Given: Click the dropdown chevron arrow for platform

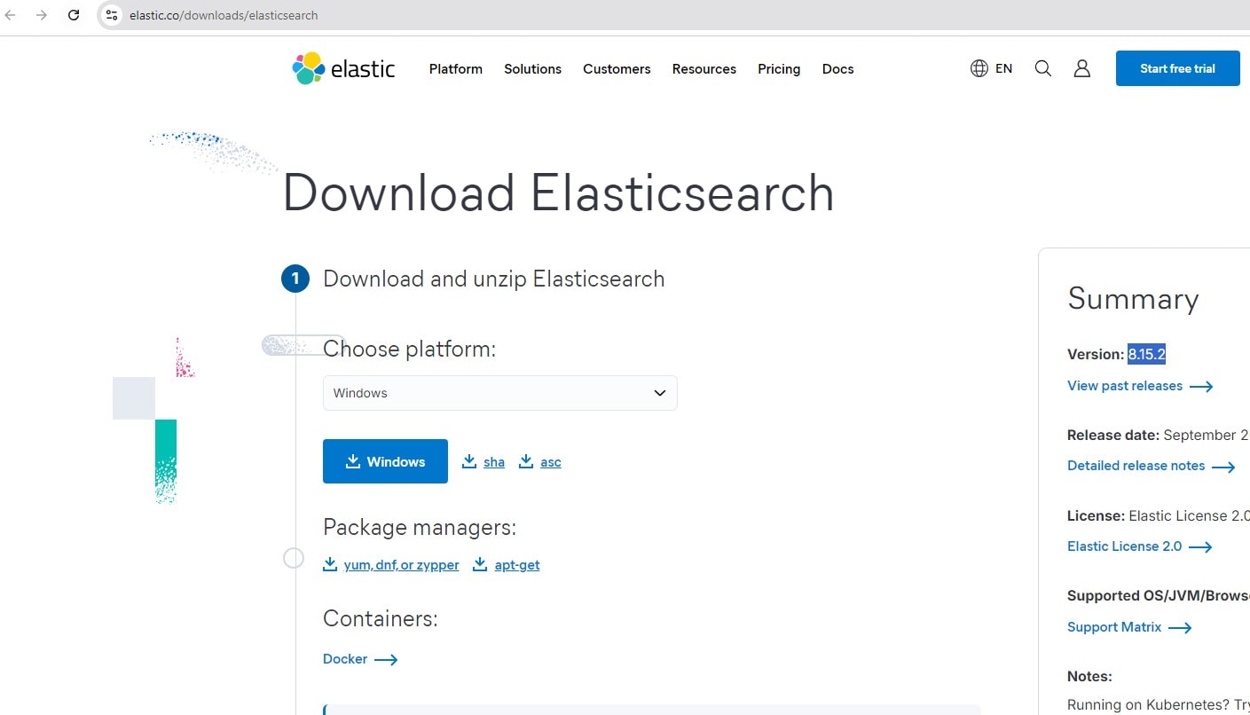Looking at the screenshot, I should point(659,393).
